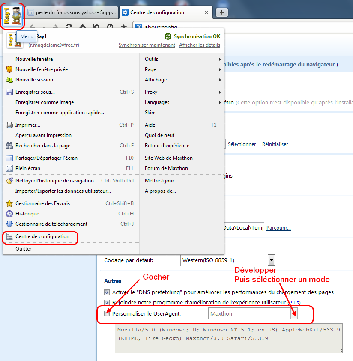Viewport: 353px width, 361px height.
Task: Click the Plein écran fullscreen icon
Action: pyautogui.click(x=9, y=168)
